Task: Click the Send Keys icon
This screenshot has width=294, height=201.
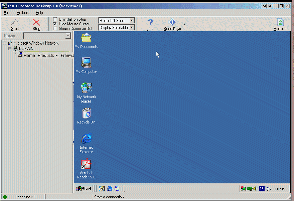Action: 172,22
